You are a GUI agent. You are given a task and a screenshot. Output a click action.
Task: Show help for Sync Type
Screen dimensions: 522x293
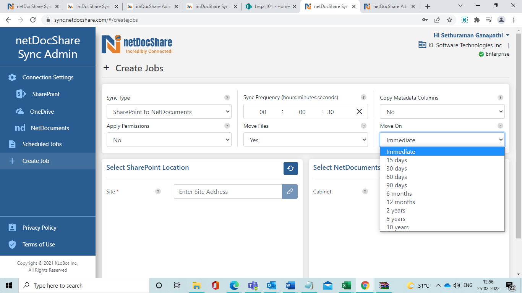[x=227, y=98]
